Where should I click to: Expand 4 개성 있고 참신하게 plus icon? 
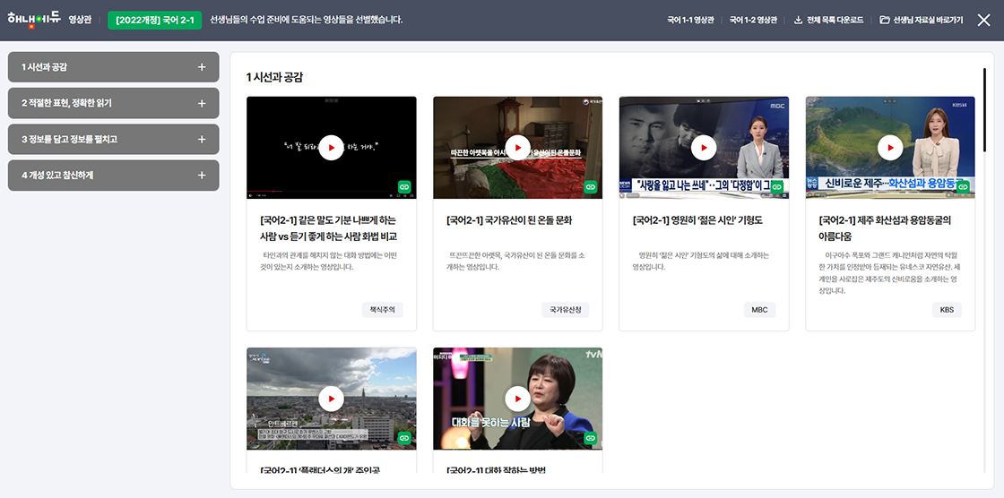(202, 176)
